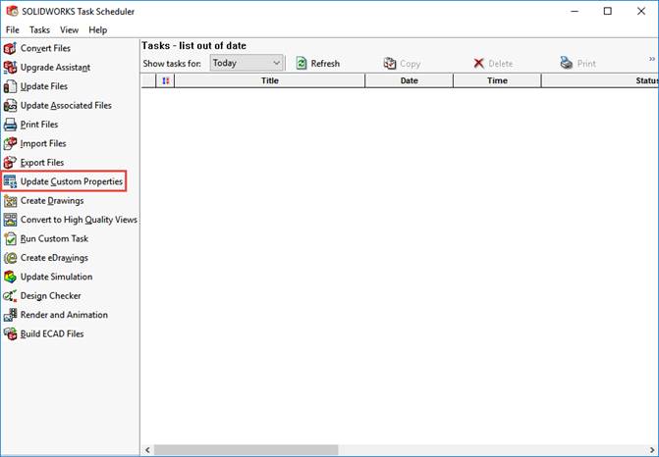Viewport: 659px width, 457px height.
Task: Click the Export Files icon
Action: tap(10, 163)
